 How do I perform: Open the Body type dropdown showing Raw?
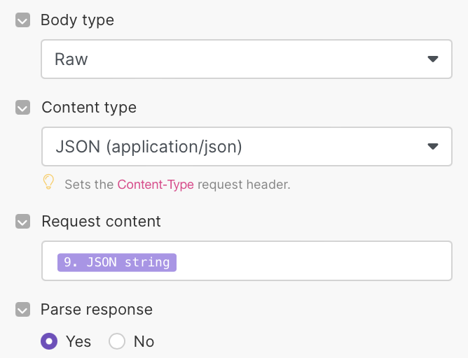click(231, 59)
